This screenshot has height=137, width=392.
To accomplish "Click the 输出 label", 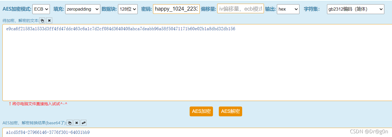I will [270, 9].
